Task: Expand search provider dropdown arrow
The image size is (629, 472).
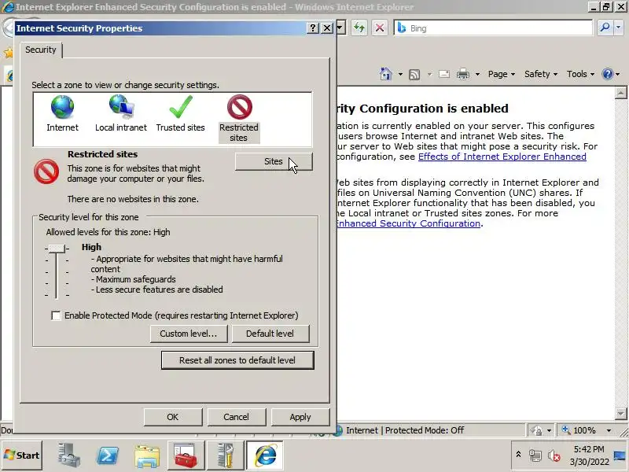Action: (618, 28)
